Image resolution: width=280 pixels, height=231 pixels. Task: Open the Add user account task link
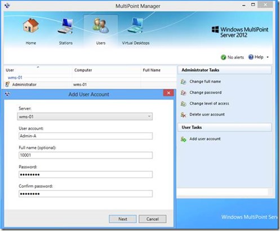[205, 139]
